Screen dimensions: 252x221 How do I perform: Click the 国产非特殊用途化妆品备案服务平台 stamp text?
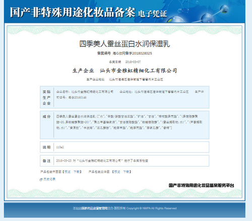tap(201, 185)
